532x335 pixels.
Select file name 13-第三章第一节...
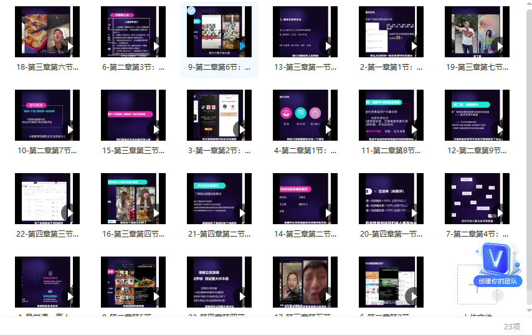305,67
